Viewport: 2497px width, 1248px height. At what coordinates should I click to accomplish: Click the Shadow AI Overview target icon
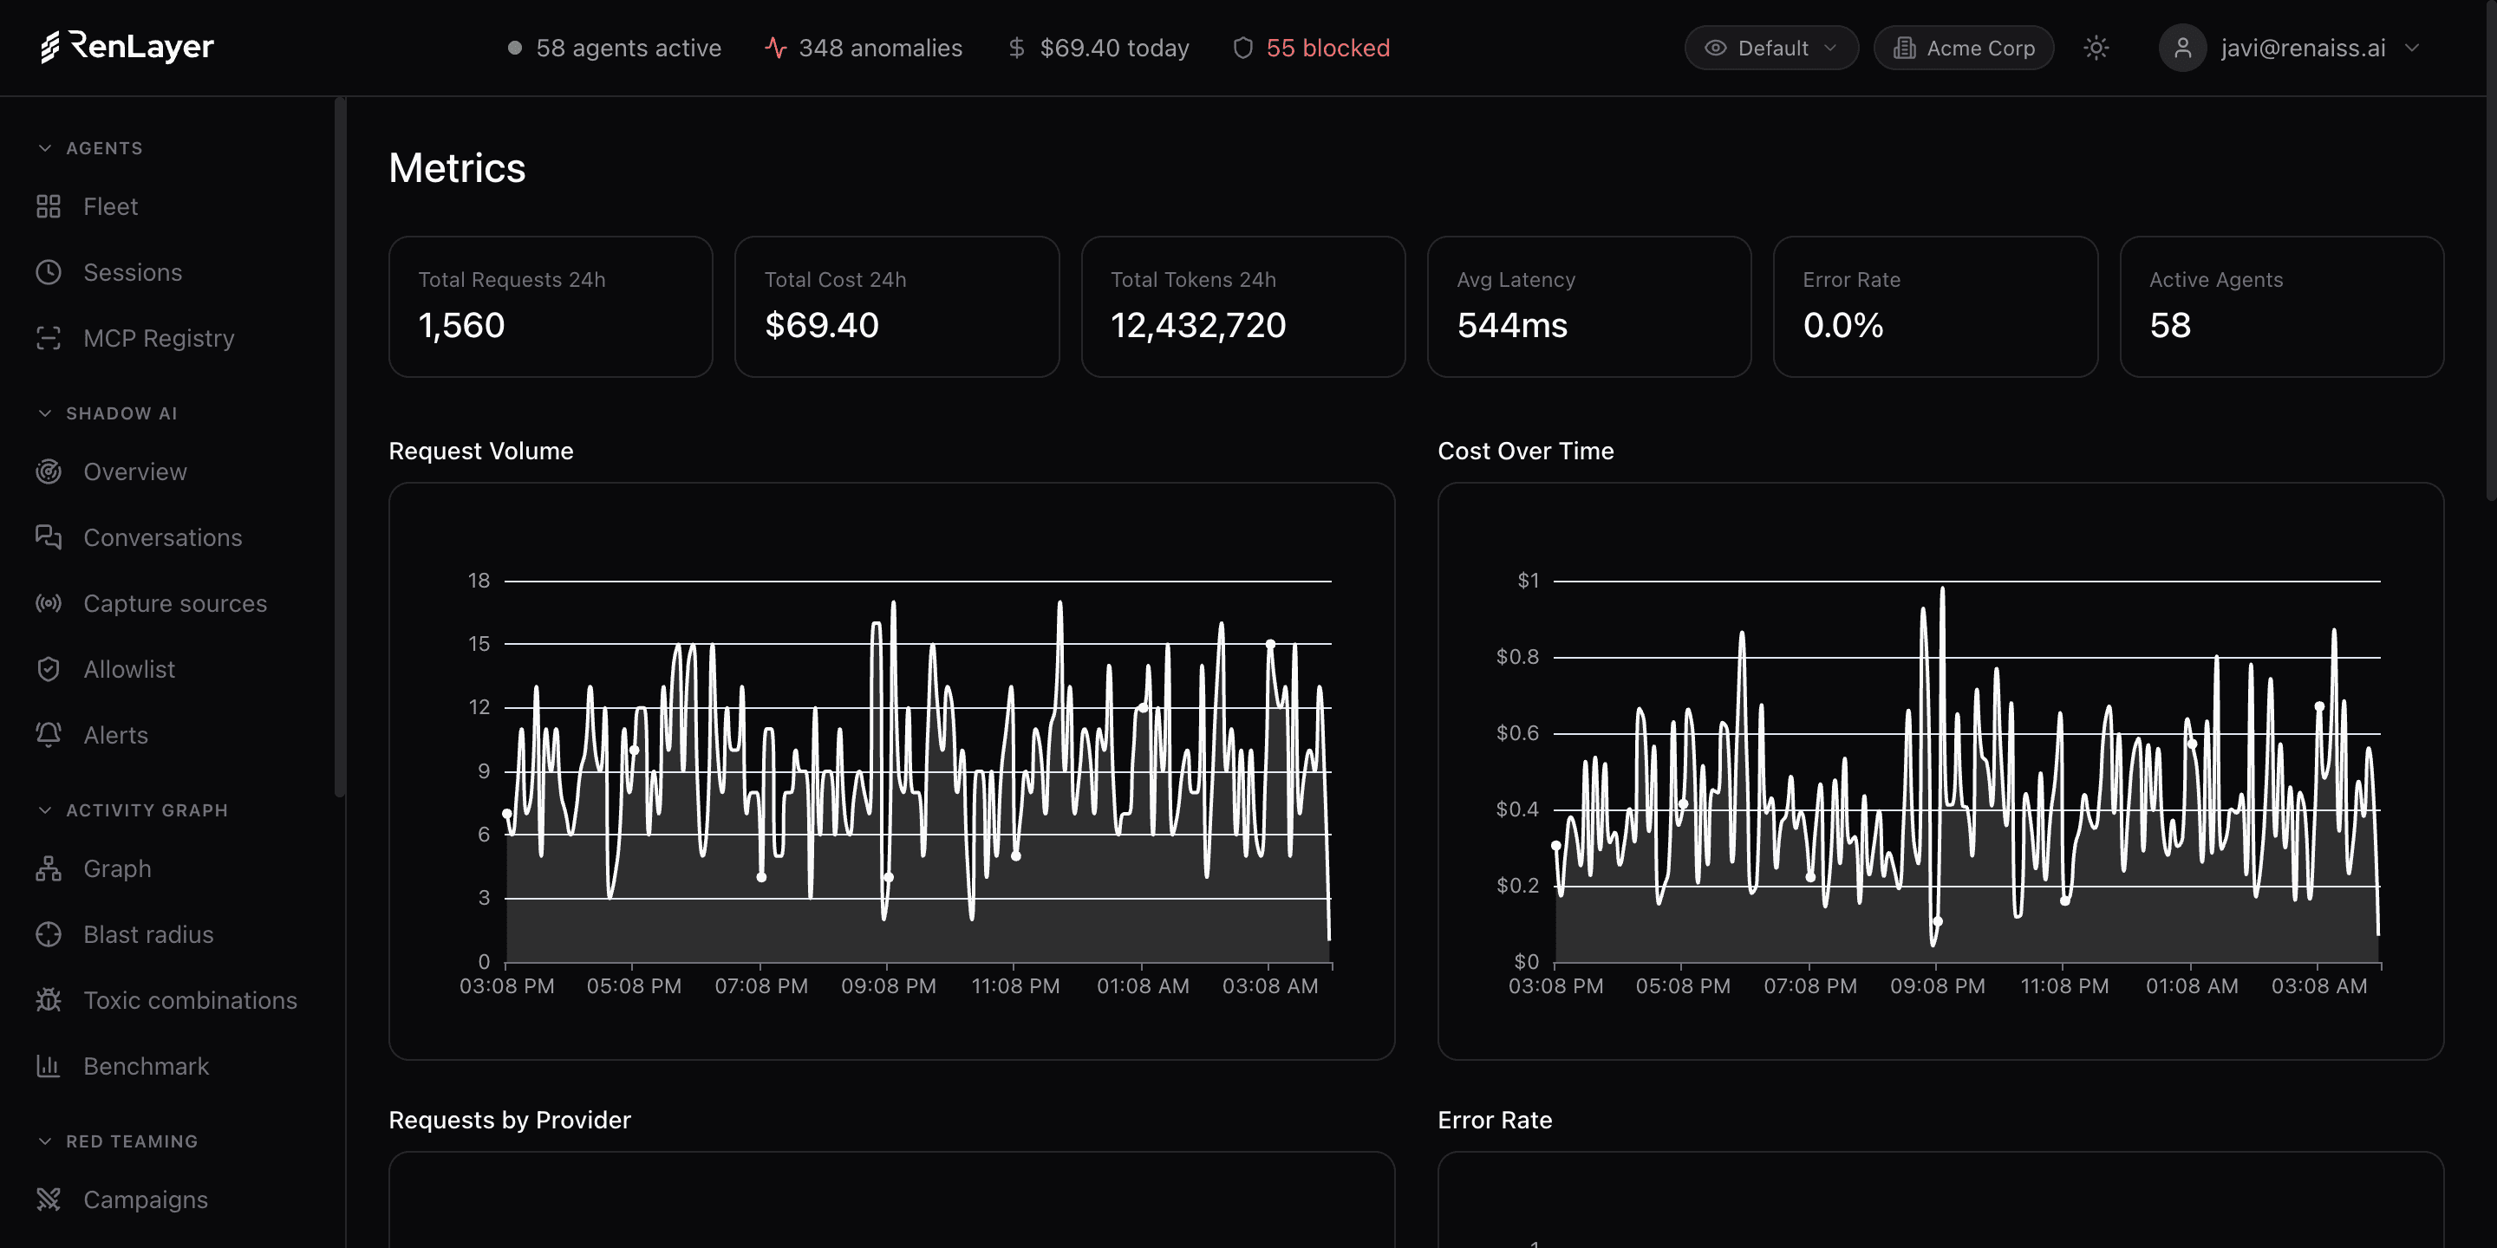[x=49, y=471]
